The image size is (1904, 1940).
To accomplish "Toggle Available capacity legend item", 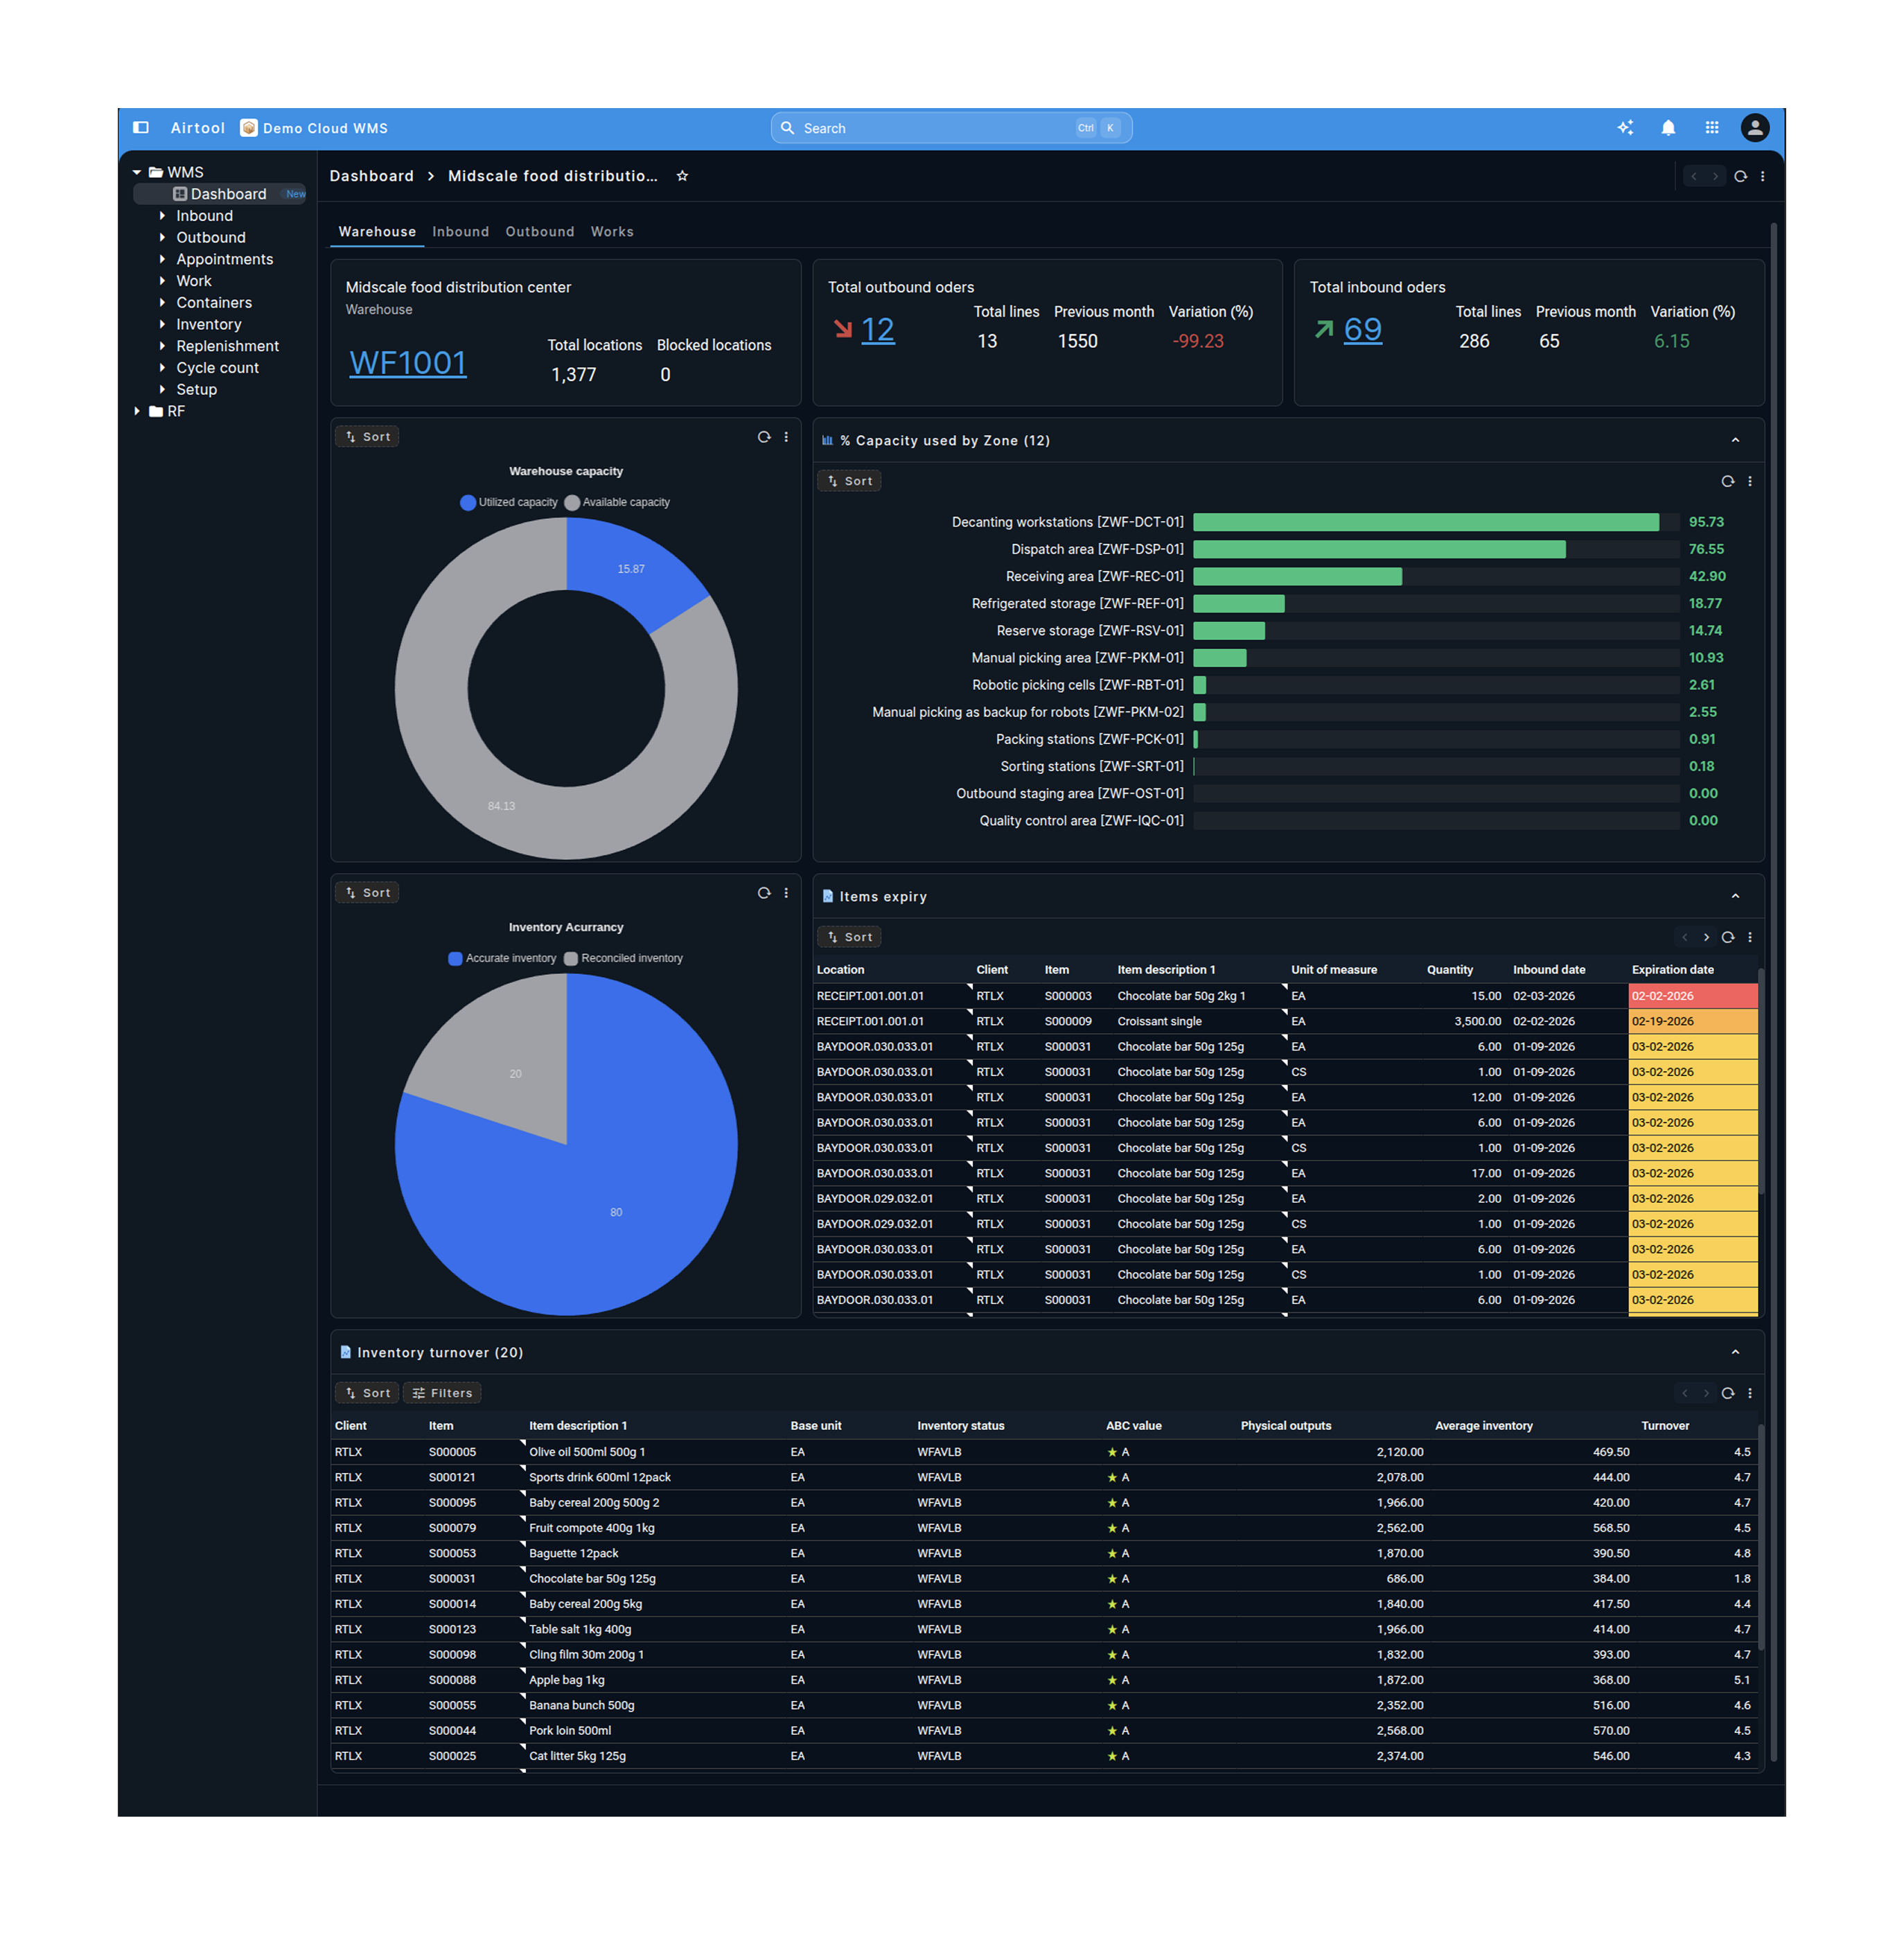I will [x=617, y=502].
